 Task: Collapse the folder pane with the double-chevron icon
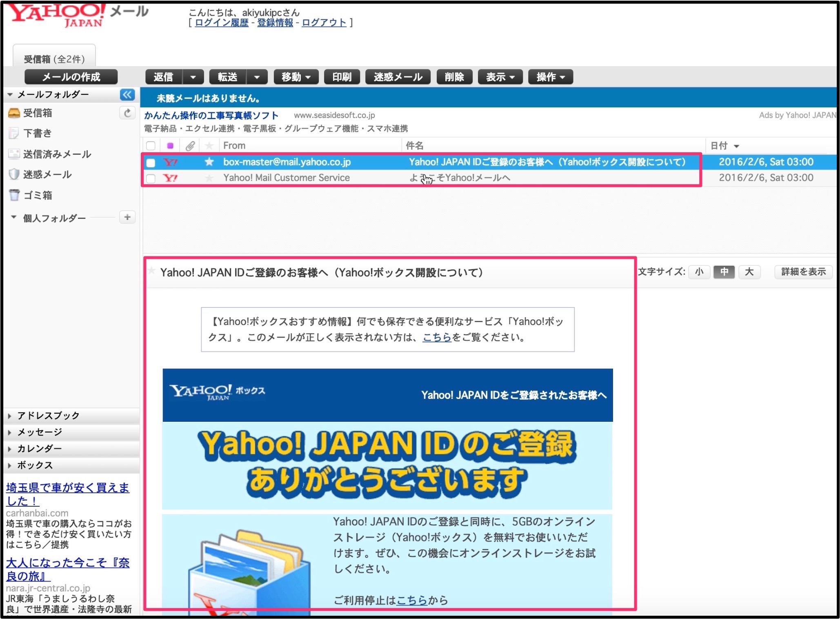point(127,95)
